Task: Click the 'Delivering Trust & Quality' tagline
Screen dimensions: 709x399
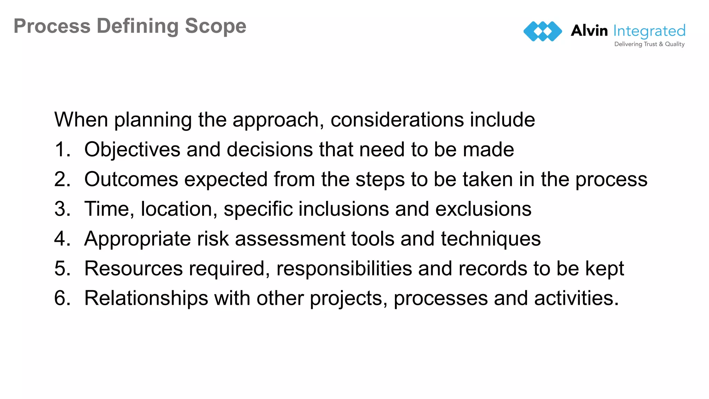Action: [x=649, y=44]
